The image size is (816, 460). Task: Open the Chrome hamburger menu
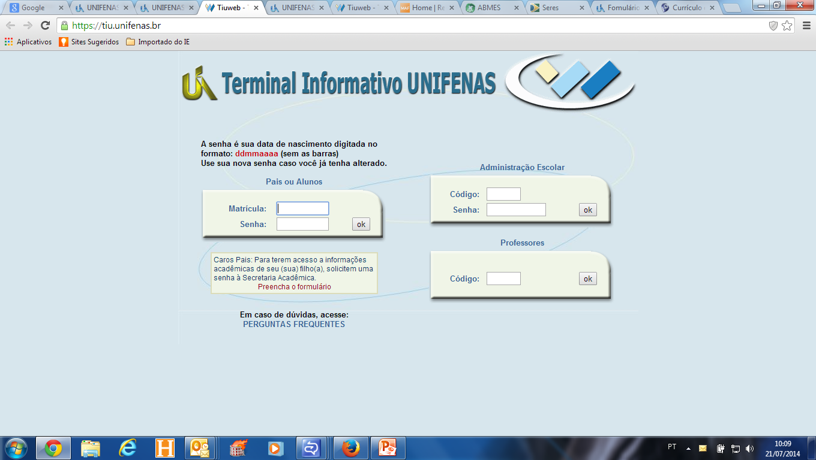pyautogui.click(x=806, y=26)
